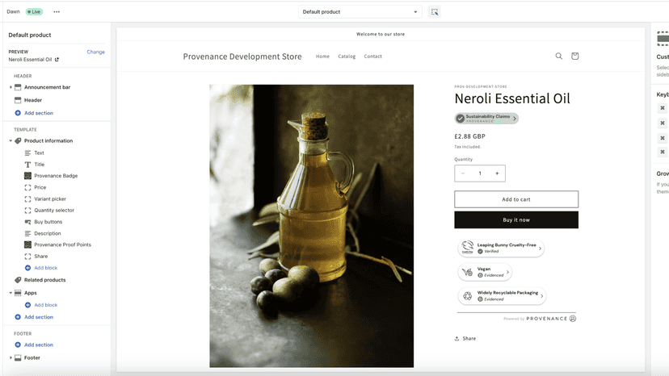The height and width of the screenshot is (376, 669).
Task: Click the Neroli oil product image
Action: click(x=311, y=226)
